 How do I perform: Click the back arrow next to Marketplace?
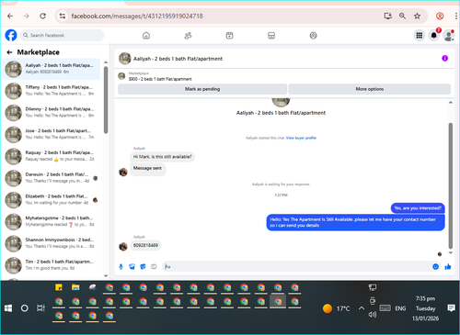(9, 52)
